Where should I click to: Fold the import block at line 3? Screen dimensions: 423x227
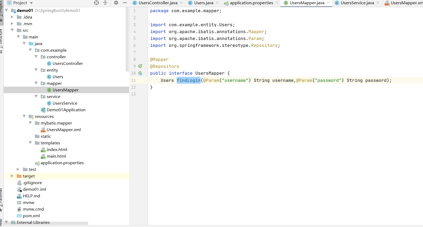(x=148, y=25)
